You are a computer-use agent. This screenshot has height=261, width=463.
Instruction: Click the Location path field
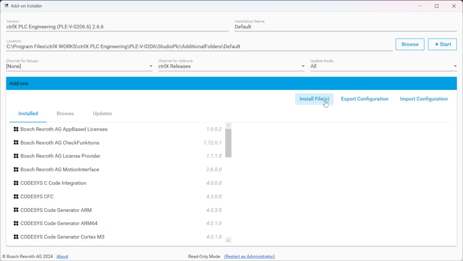point(199,46)
